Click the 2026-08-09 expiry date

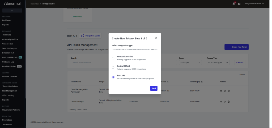point(194,102)
